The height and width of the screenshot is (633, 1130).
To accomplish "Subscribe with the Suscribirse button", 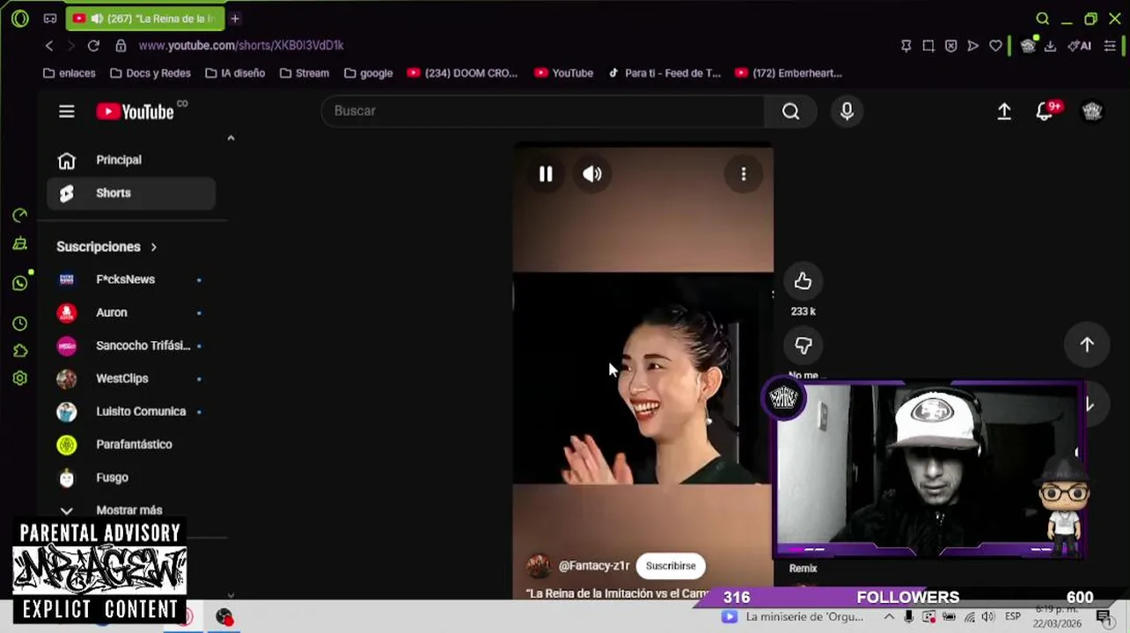I will (x=671, y=566).
